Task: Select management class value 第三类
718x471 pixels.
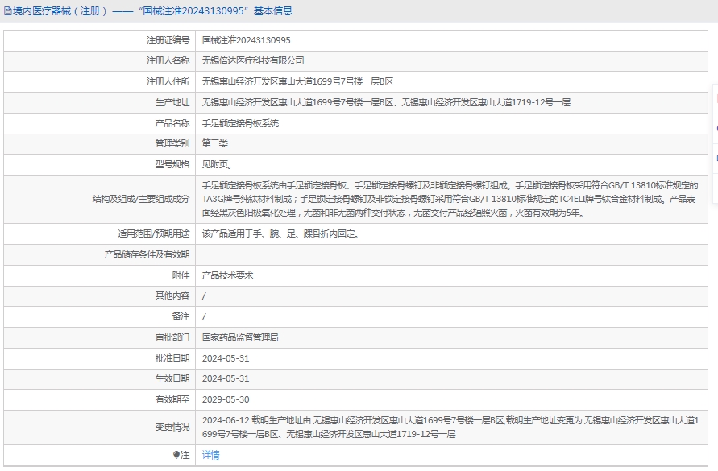Action: click(x=215, y=143)
